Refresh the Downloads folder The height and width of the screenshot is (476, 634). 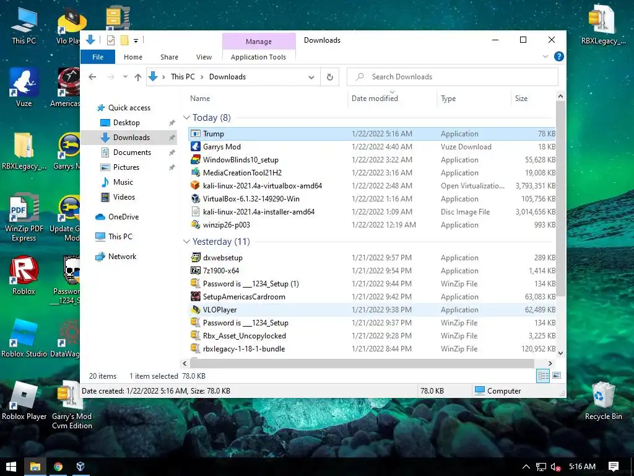coord(330,77)
